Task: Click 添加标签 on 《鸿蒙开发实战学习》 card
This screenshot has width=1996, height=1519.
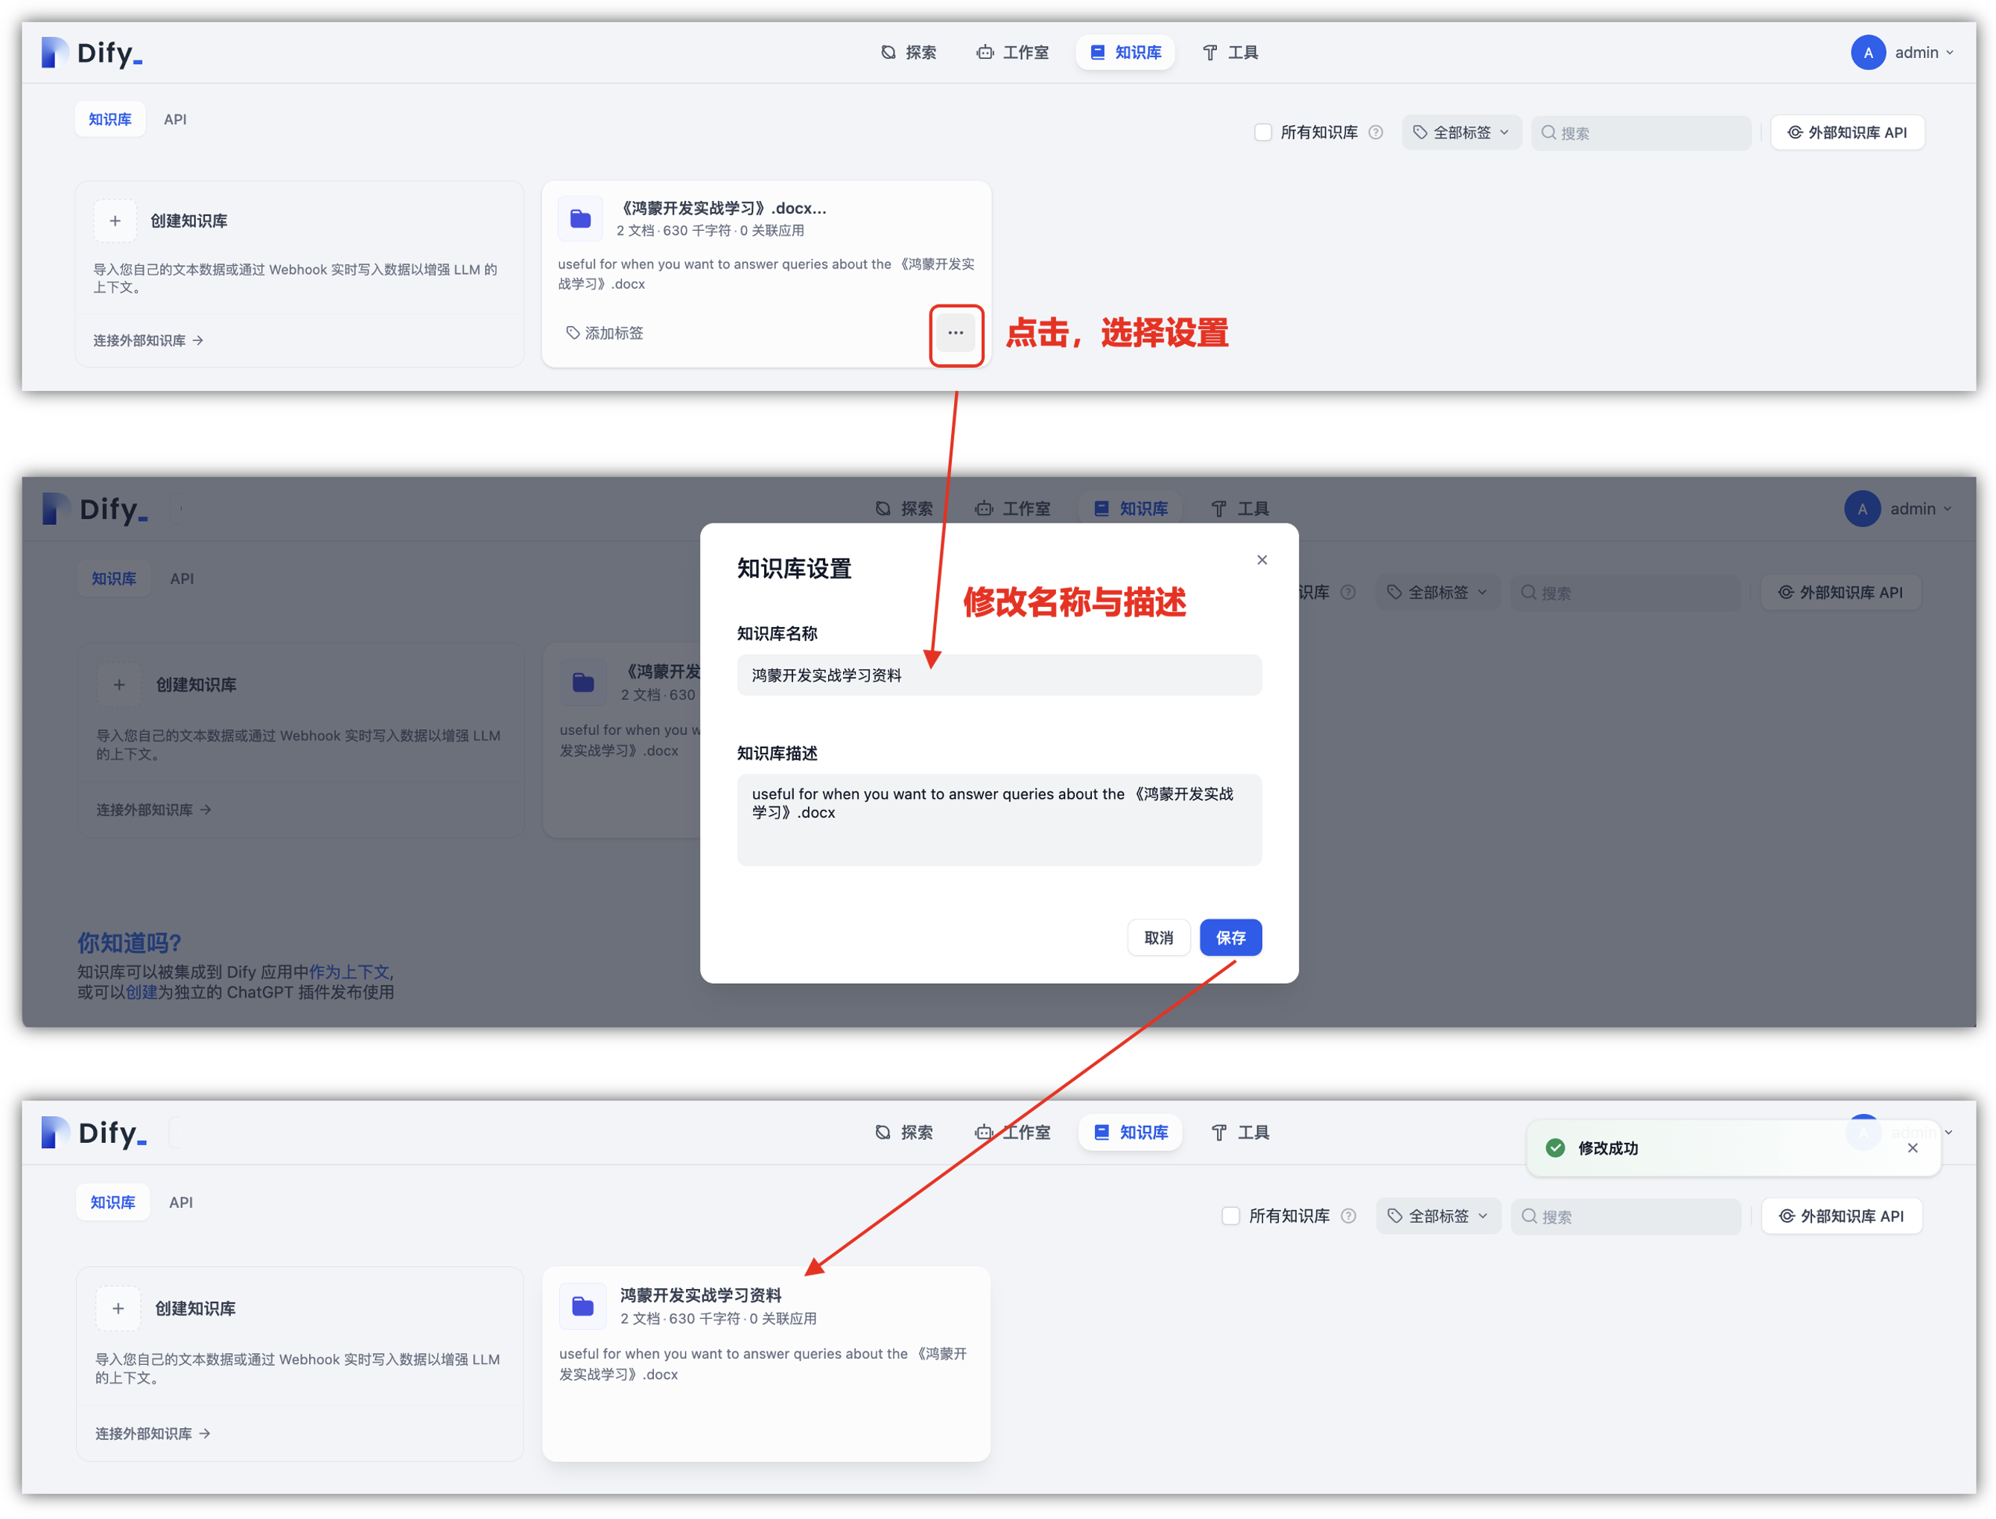Action: point(604,333)
